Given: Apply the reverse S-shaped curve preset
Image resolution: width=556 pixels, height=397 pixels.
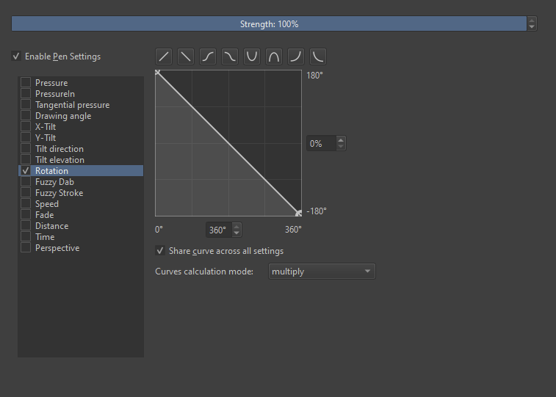Looking at the screenshot, I should 230,57.
